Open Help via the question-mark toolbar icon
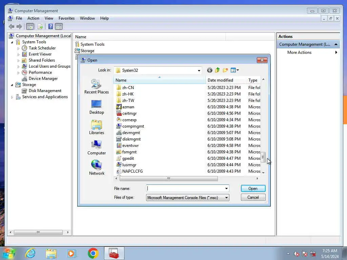The image size is (347, 260). 51,27
